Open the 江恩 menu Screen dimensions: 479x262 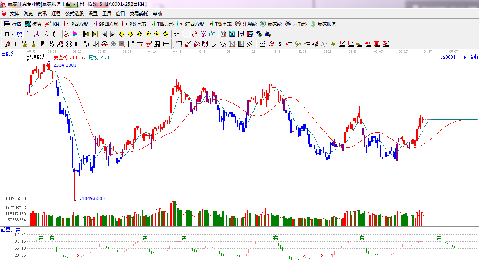coord(56,13)
